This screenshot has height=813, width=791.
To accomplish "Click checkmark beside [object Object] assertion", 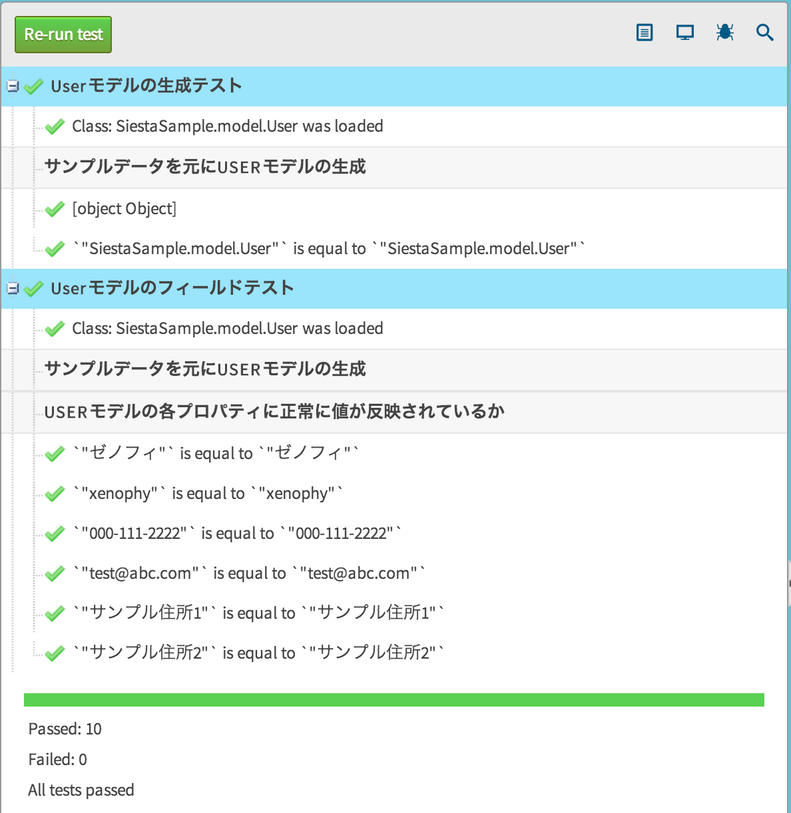I will pos(55,209).
